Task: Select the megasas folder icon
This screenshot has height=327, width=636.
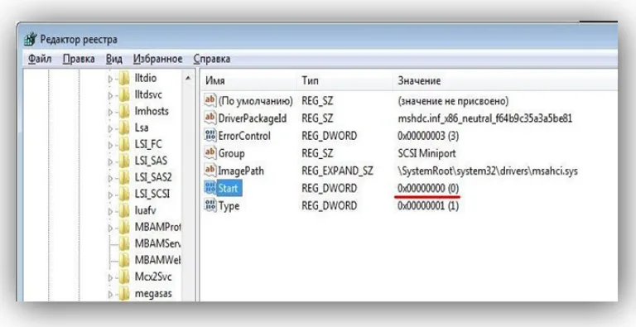Action: tap(124, 293)
